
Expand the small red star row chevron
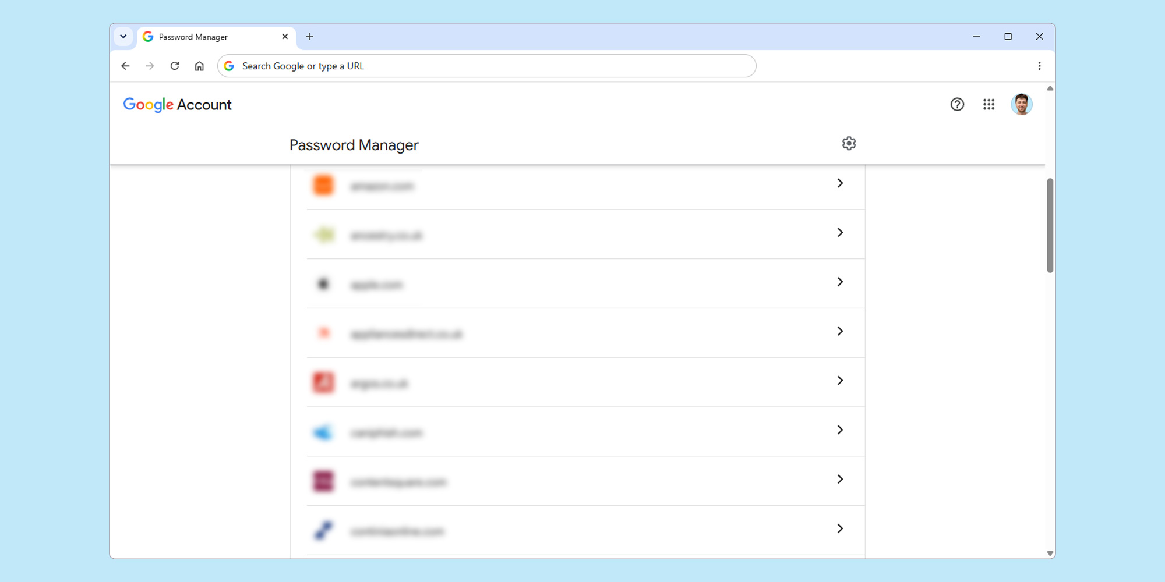click(840, 331)
